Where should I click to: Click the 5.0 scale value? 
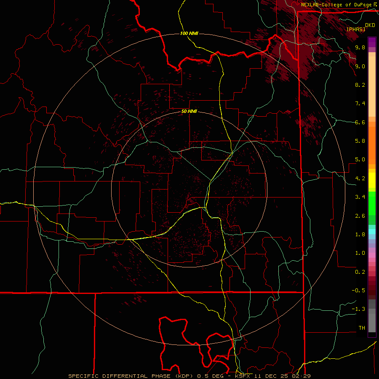(360, 160)
